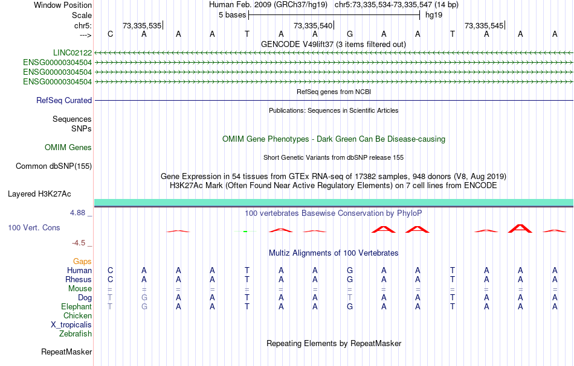Click the Zebrafish species row label
The width and height of the screenshot is (574, 366).
click(76, 334)
